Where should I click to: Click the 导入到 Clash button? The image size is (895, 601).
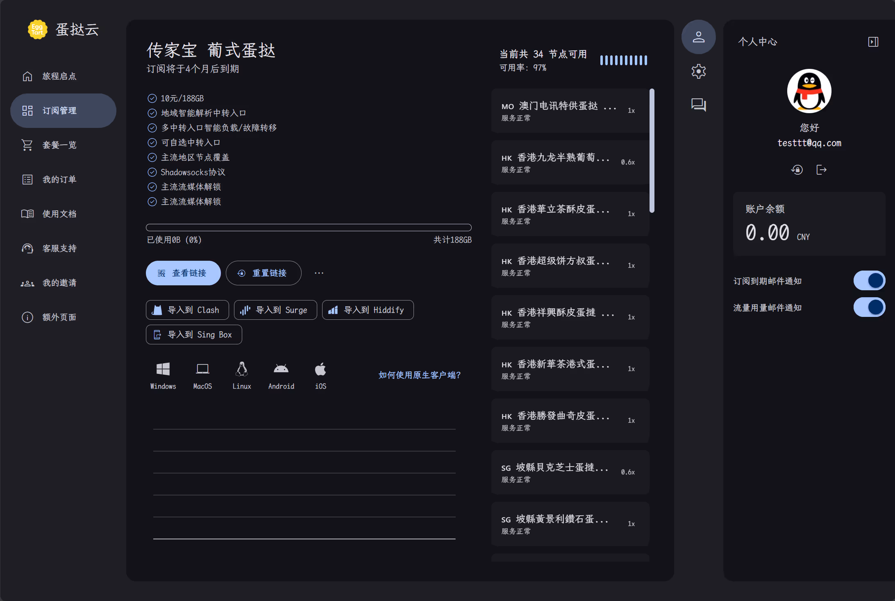(187, 310)
